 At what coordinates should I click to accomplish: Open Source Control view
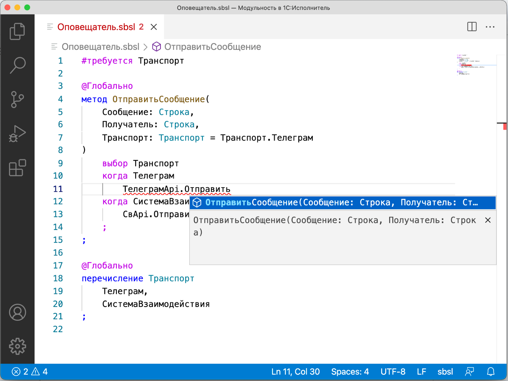17,100
